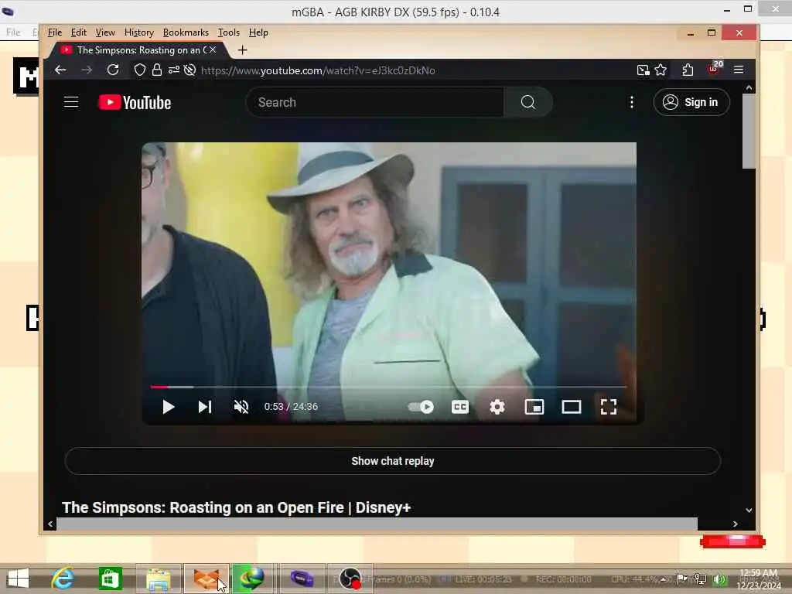Click the horizontal scrollbar left arrow
Screen dimensions: 792x594
click(50, 524)
